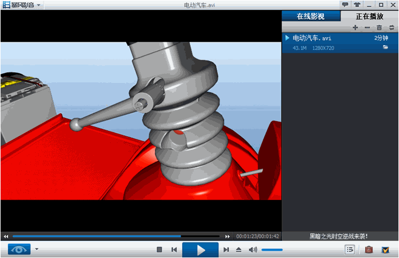The image size is (399, 258).
Task: Switch to the 正在播放 tab
Action: pos(370,16)
